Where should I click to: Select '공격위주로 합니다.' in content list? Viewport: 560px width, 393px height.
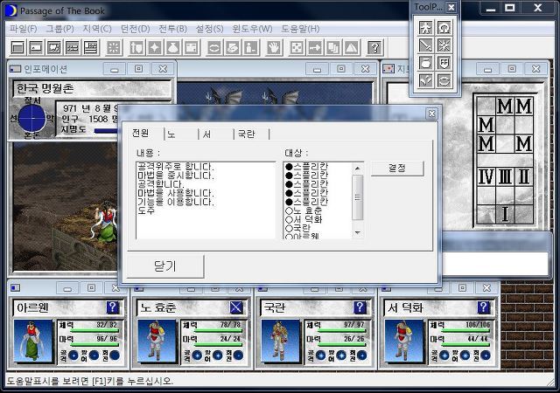pos(176,167)
